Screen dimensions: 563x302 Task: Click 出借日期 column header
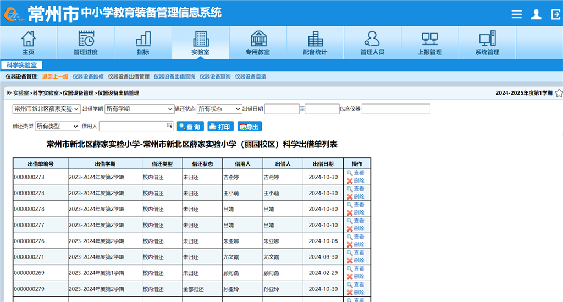323,164
